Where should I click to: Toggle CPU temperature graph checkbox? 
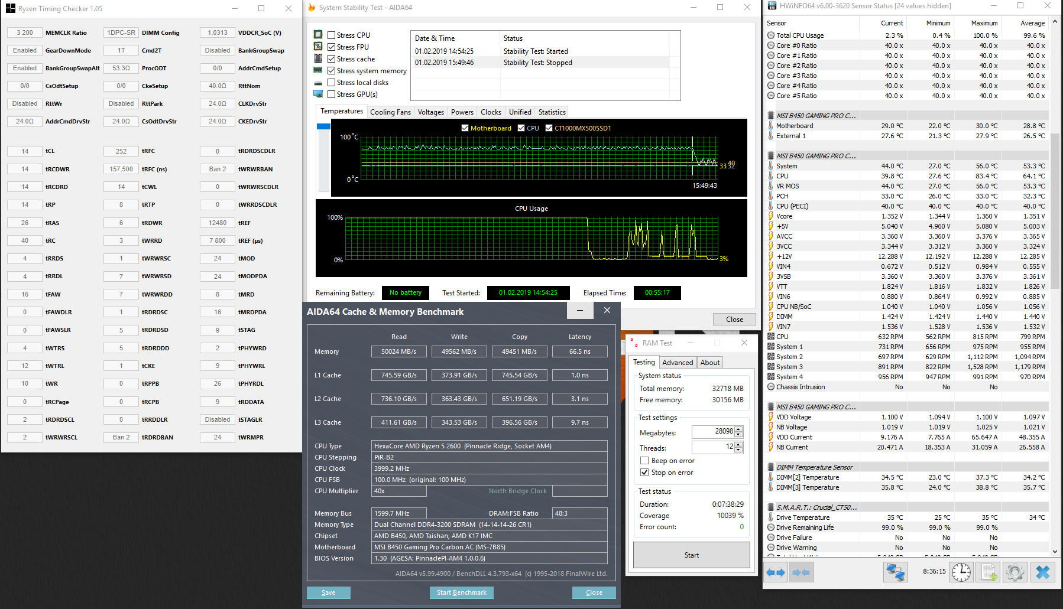click(x=521, y=128)
